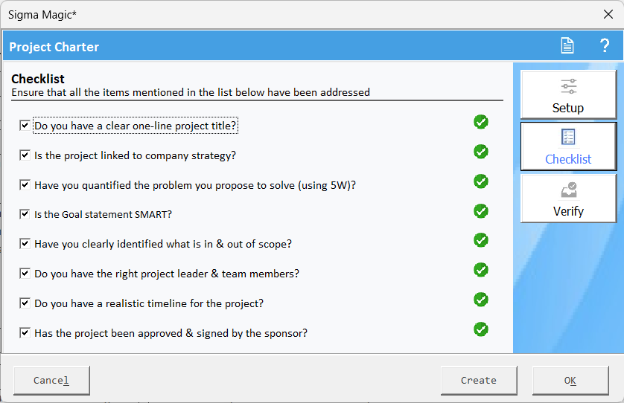Image resolution: width=624 pixels, height=403 pixels.
Task: Click green check icon beside sponsor approval item
Action: (481, 329)
